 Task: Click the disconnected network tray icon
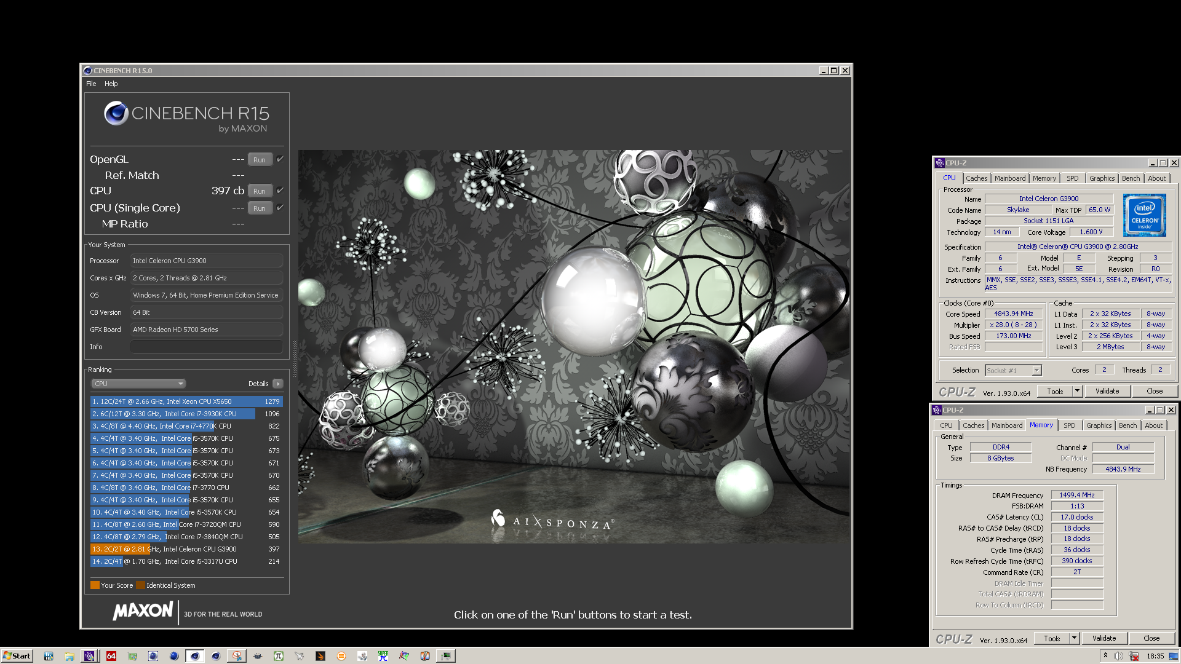pos(1133,656)
